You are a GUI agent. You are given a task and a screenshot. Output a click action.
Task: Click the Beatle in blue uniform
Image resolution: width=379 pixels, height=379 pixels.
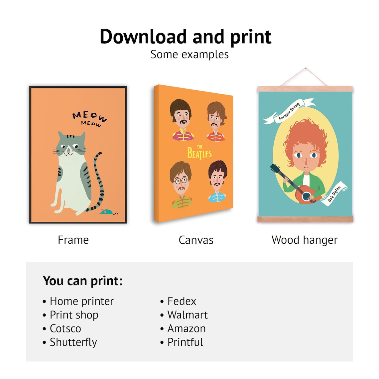tap(217, 181)
